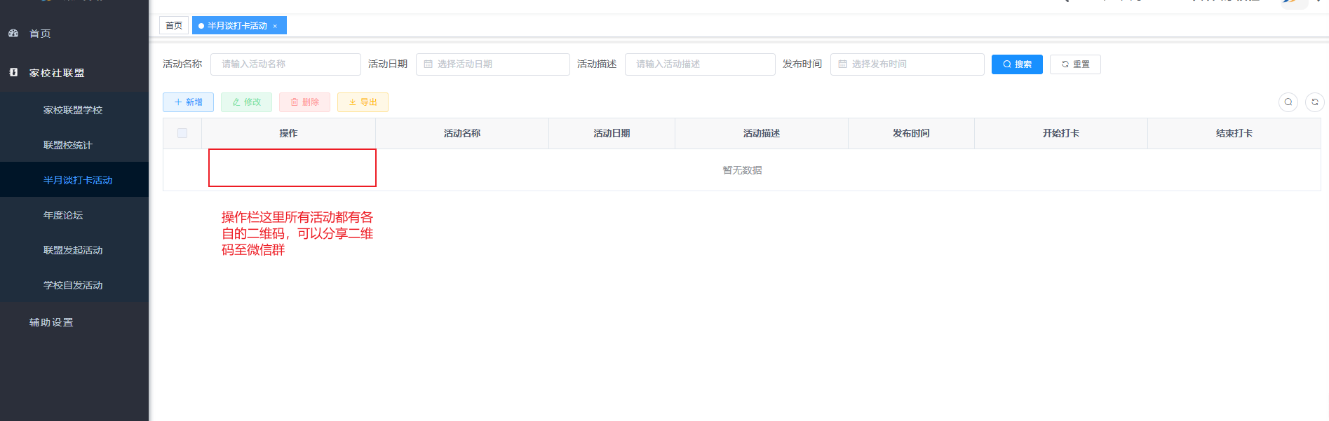Click the 导出 export button

coord(363,102)
